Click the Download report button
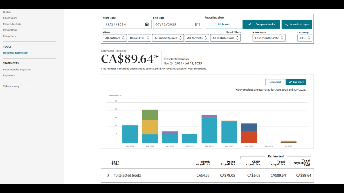 297,24
